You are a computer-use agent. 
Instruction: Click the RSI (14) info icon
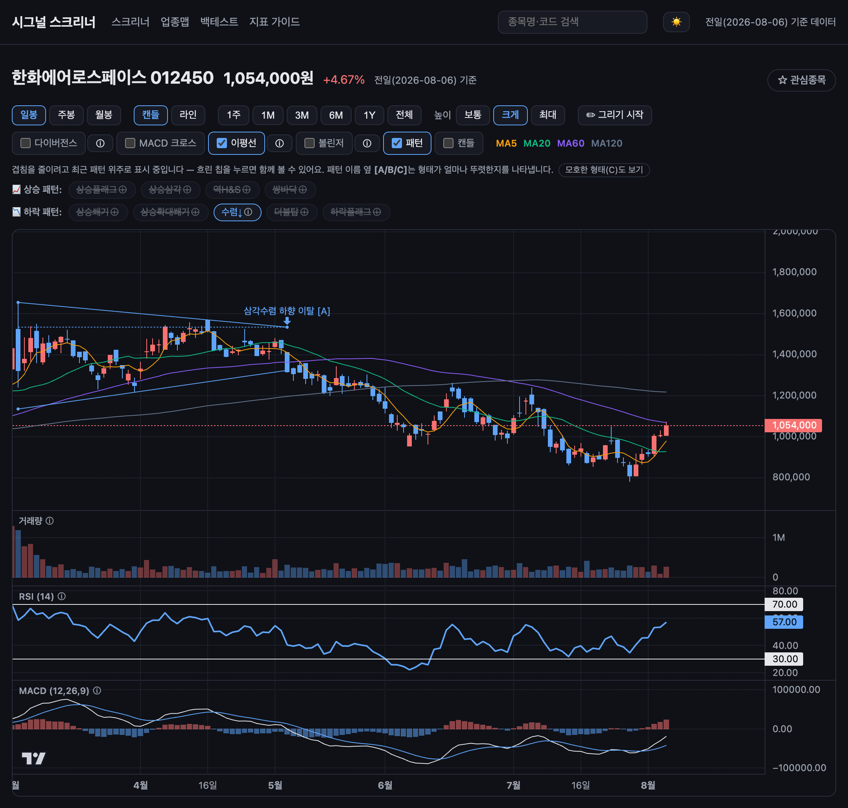click(62, 596)
